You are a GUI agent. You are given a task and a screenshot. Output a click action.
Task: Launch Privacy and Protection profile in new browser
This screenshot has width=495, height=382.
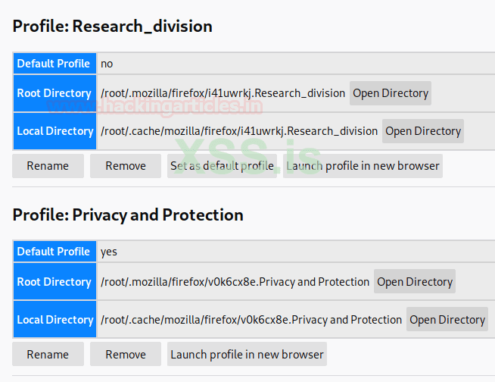point(247,354)
